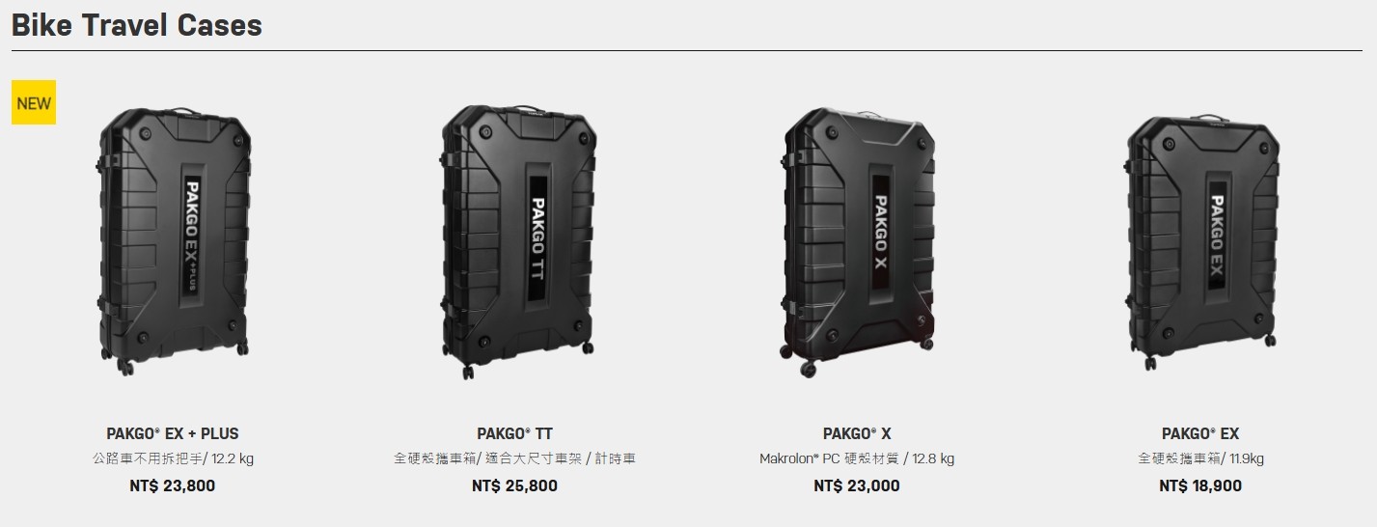Image resolution: width=1377 pixels, height=527 pixels.
Task: Click the PAKGO® EX product title
Action: click(1200, 433)
